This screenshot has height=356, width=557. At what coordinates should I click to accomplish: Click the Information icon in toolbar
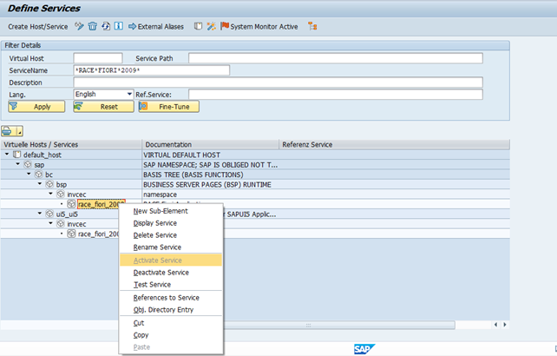(118, 27)
